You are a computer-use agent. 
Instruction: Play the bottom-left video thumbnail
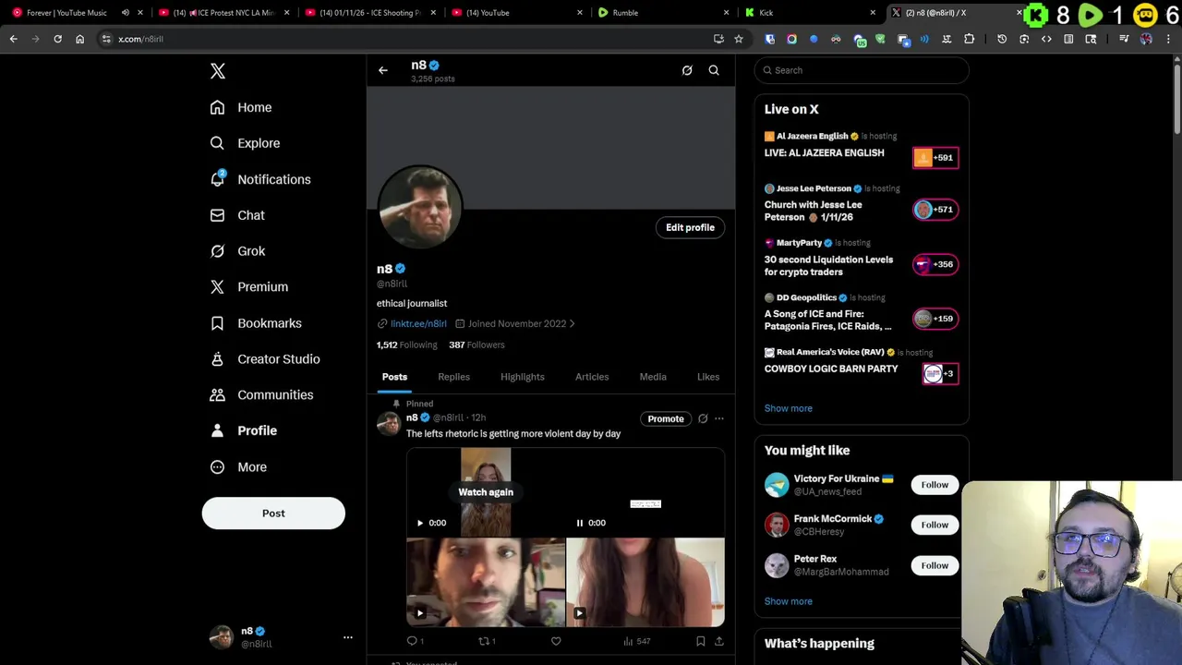[420, 612]
